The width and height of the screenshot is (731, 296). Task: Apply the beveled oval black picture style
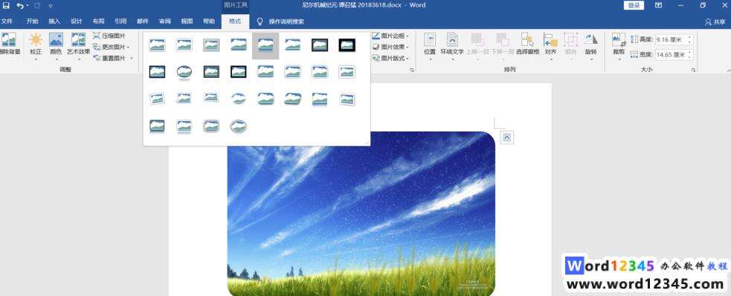184,73
